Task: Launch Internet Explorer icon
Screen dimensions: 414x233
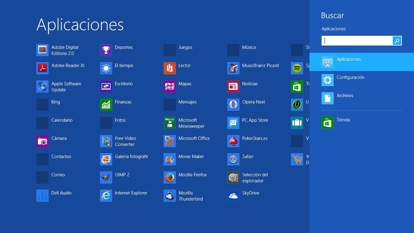Action: [x=106, y=196]
